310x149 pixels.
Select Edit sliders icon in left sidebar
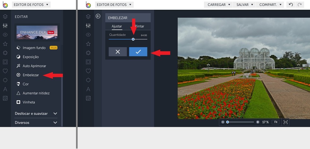pyautogui.click(x=5, y=26)
